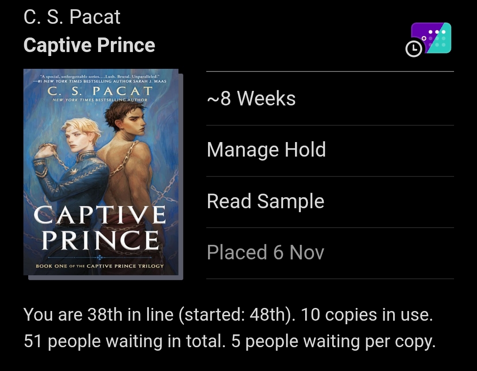Click the Placed 6 Nov entry

click(265, 252)
